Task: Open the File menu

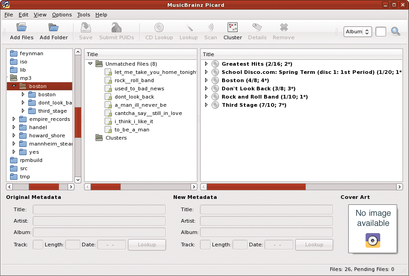Action: pos(9,15)
